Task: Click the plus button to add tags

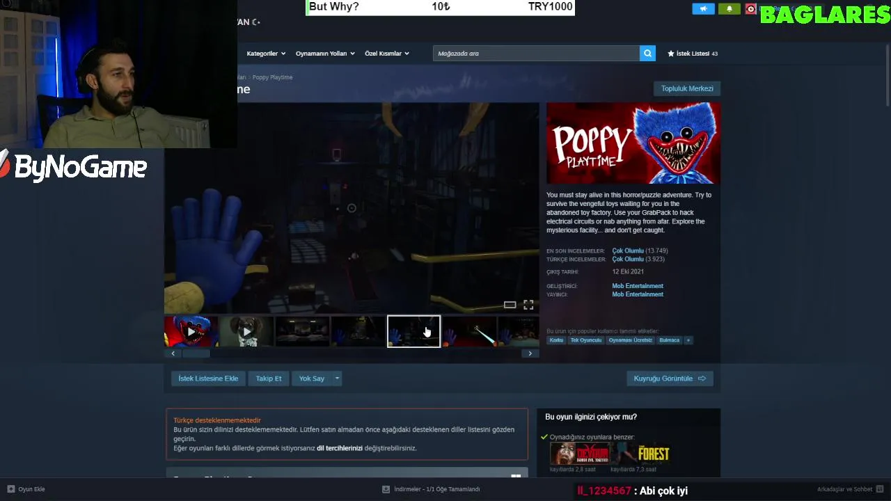Action: [688, 340]
